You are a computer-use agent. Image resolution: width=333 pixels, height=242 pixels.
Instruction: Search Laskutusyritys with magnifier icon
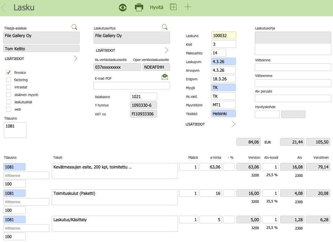tap(165, 27)
